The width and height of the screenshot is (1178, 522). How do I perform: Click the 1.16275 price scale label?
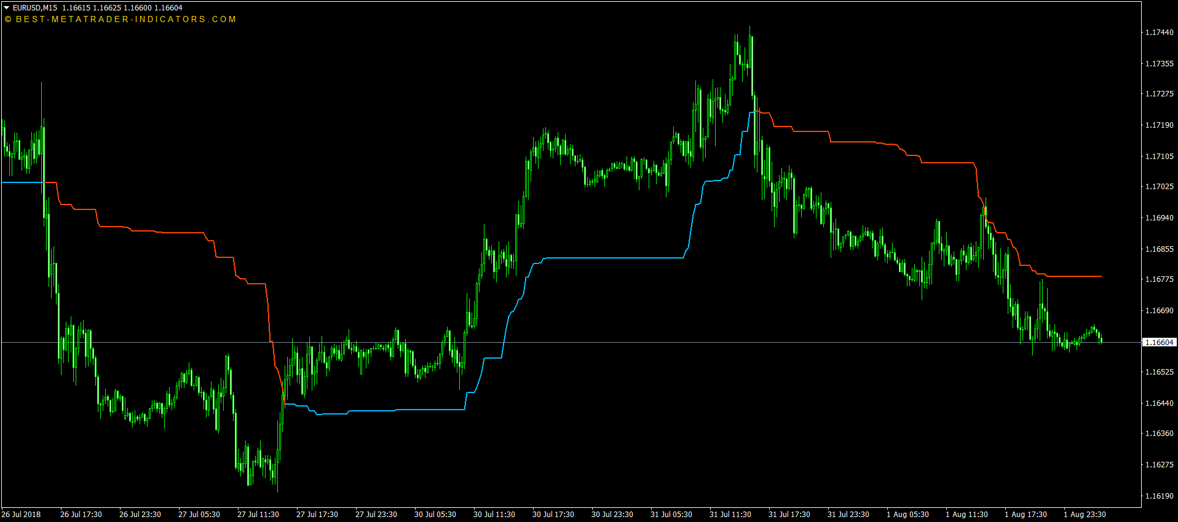pyautogui.click(x=1159, y=465)
